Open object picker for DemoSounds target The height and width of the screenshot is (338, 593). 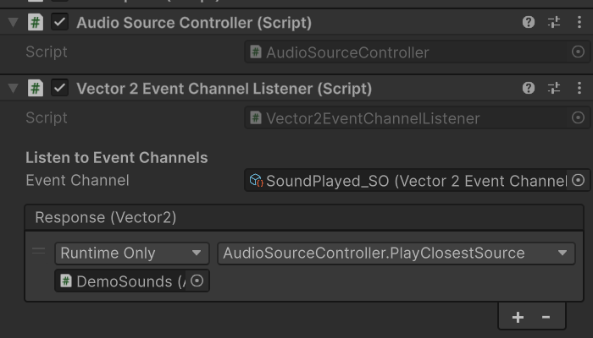click(197, 281)
